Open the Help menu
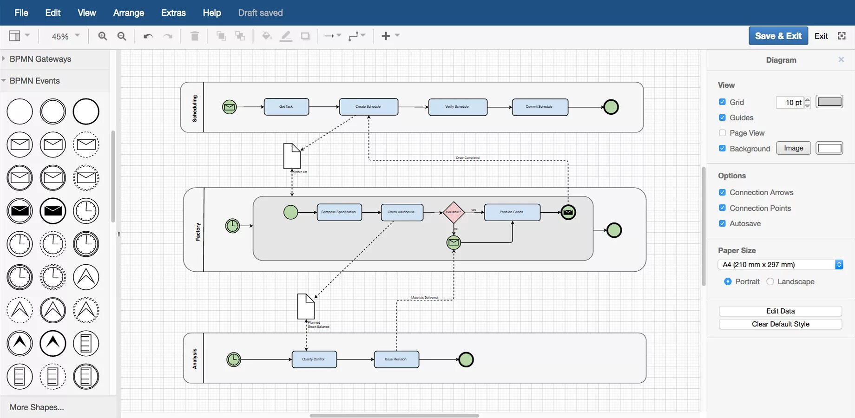855x418 pixels. pos(212,13)
